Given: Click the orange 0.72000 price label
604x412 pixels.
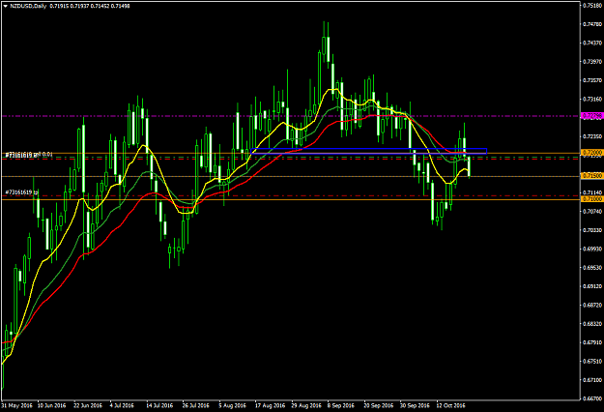Looking at the screenshot, I should tap(591, 153).
